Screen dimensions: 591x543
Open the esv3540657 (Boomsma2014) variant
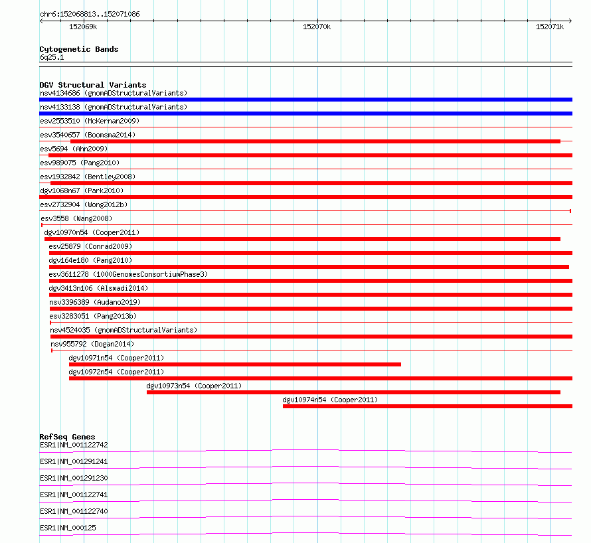click(88, 135)
